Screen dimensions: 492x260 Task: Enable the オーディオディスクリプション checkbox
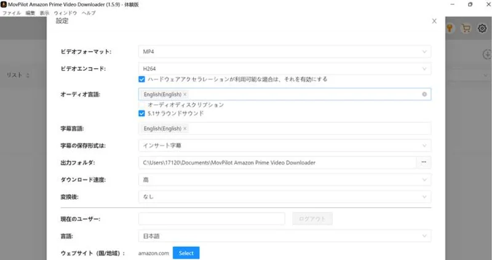[x=141, y=104]
